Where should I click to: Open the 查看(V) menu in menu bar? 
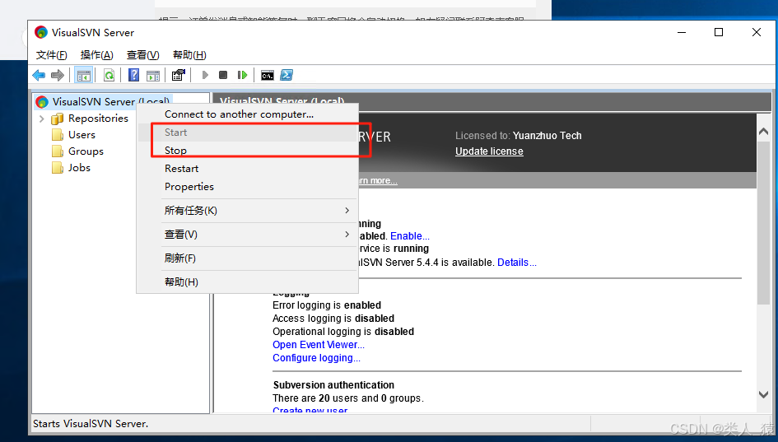point(143,55)
